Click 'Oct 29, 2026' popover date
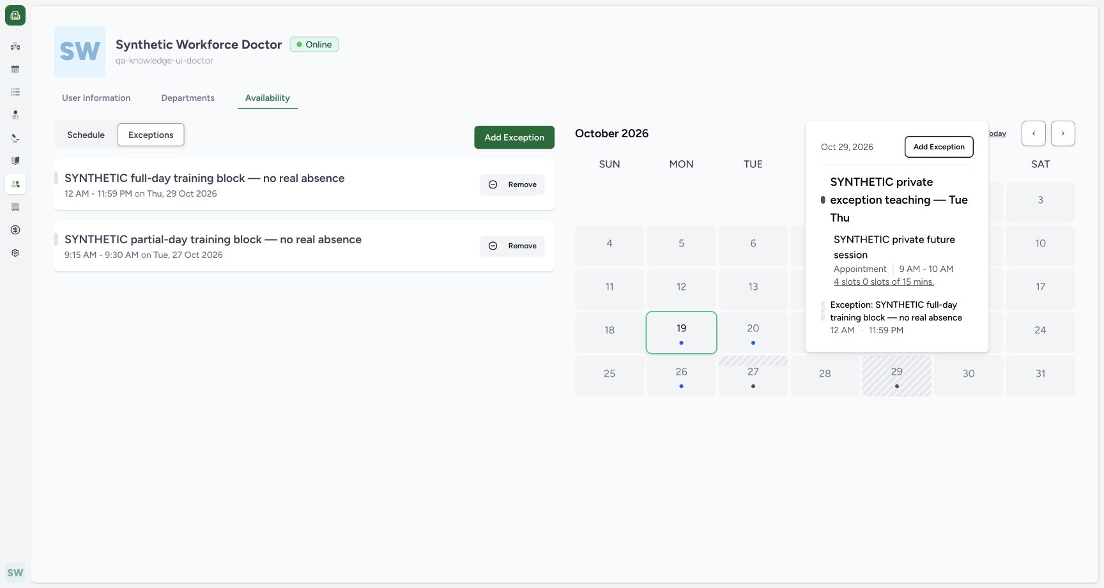Image resolution: width=1104 pixels, height=588 pixels. coord(847,147)
